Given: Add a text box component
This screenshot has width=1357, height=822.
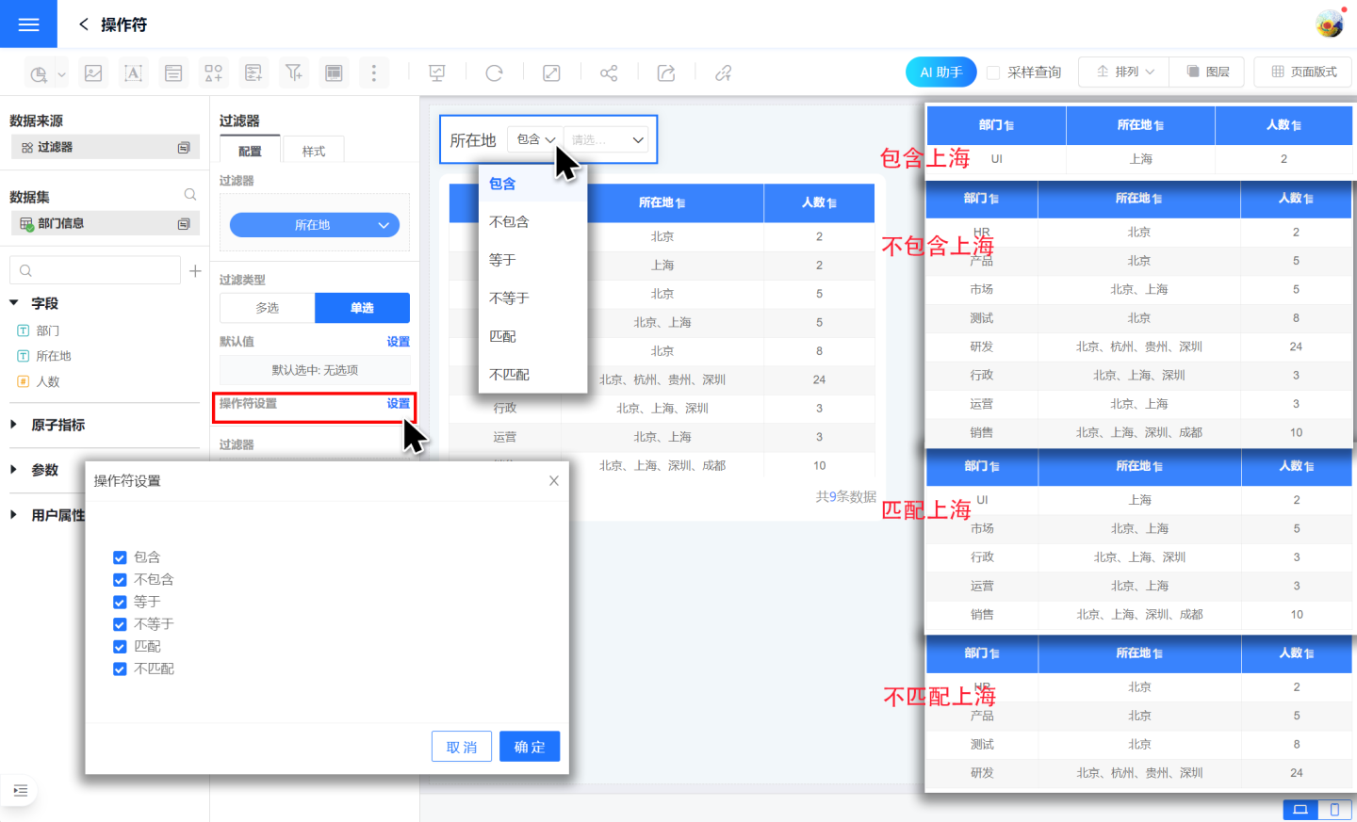Looking at the screenshot, I should coord(133,73).
